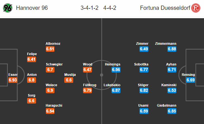This screenshot has width=204, height=124.
Task: Click the Fortuna Duesseldorf club crest
Action: point(196,8)
